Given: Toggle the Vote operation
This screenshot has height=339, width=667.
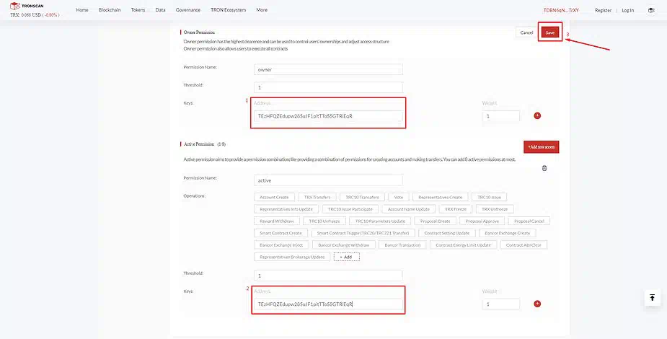Looking at the screenshot, I should (x=399, y=197).
